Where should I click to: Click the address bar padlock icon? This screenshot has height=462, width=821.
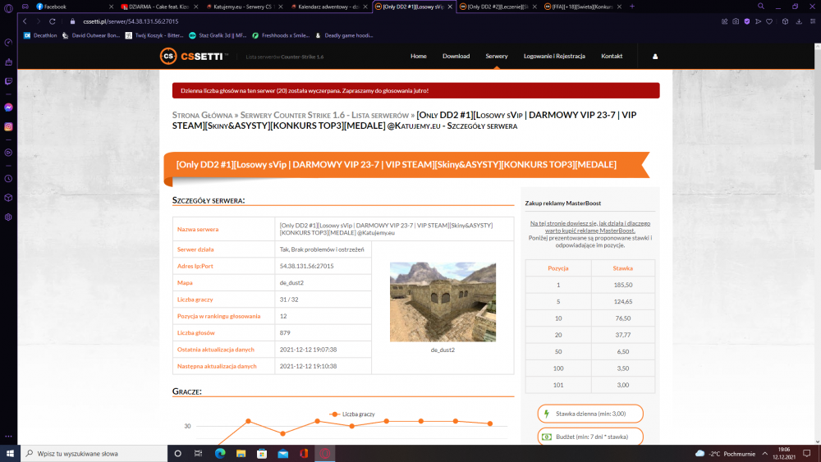tap(73, 21)
